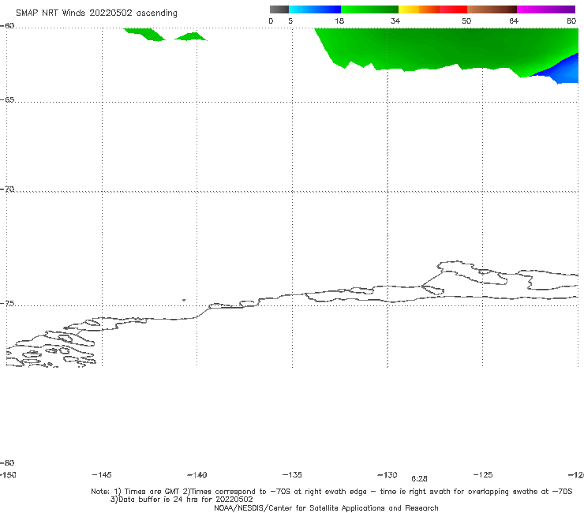This screenshot has width=584, height=513.
Task: Choose the magenta-purple segment of the color scale
Action: [x=546, y=9]
